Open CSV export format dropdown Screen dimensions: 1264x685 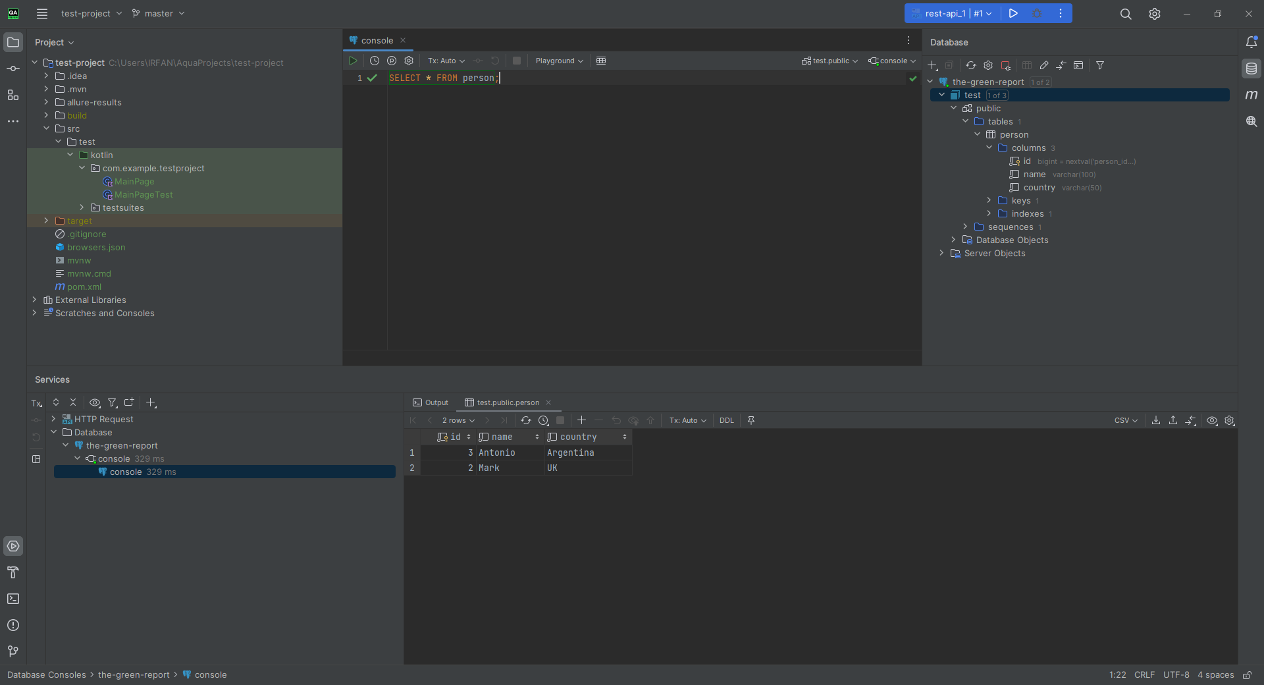click(1126, 420)
